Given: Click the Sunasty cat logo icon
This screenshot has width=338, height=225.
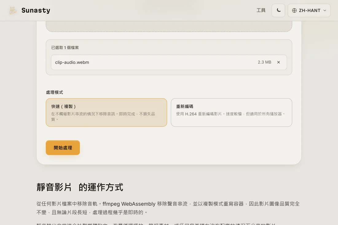Looking at the screenshot, I should point(13,10).
